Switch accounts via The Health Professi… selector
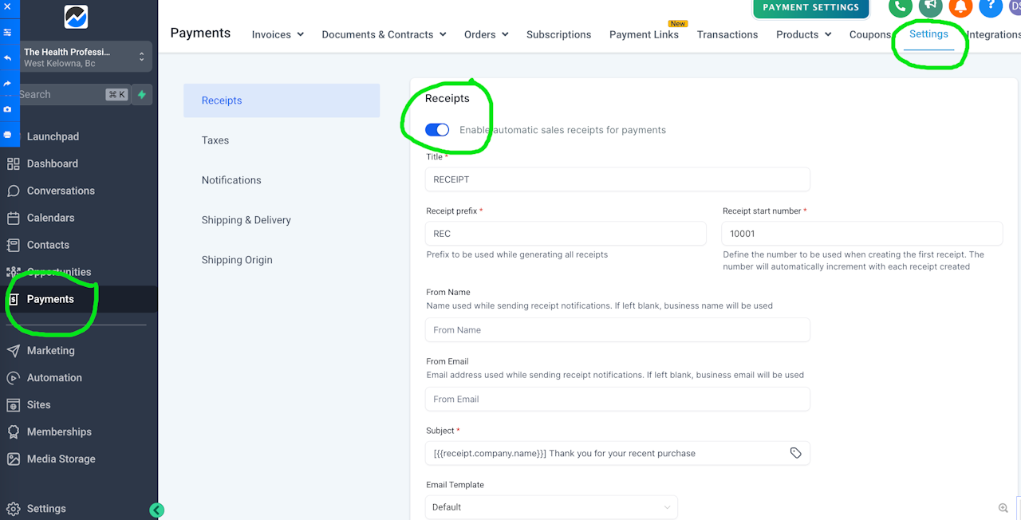 [x=85, y=57]
